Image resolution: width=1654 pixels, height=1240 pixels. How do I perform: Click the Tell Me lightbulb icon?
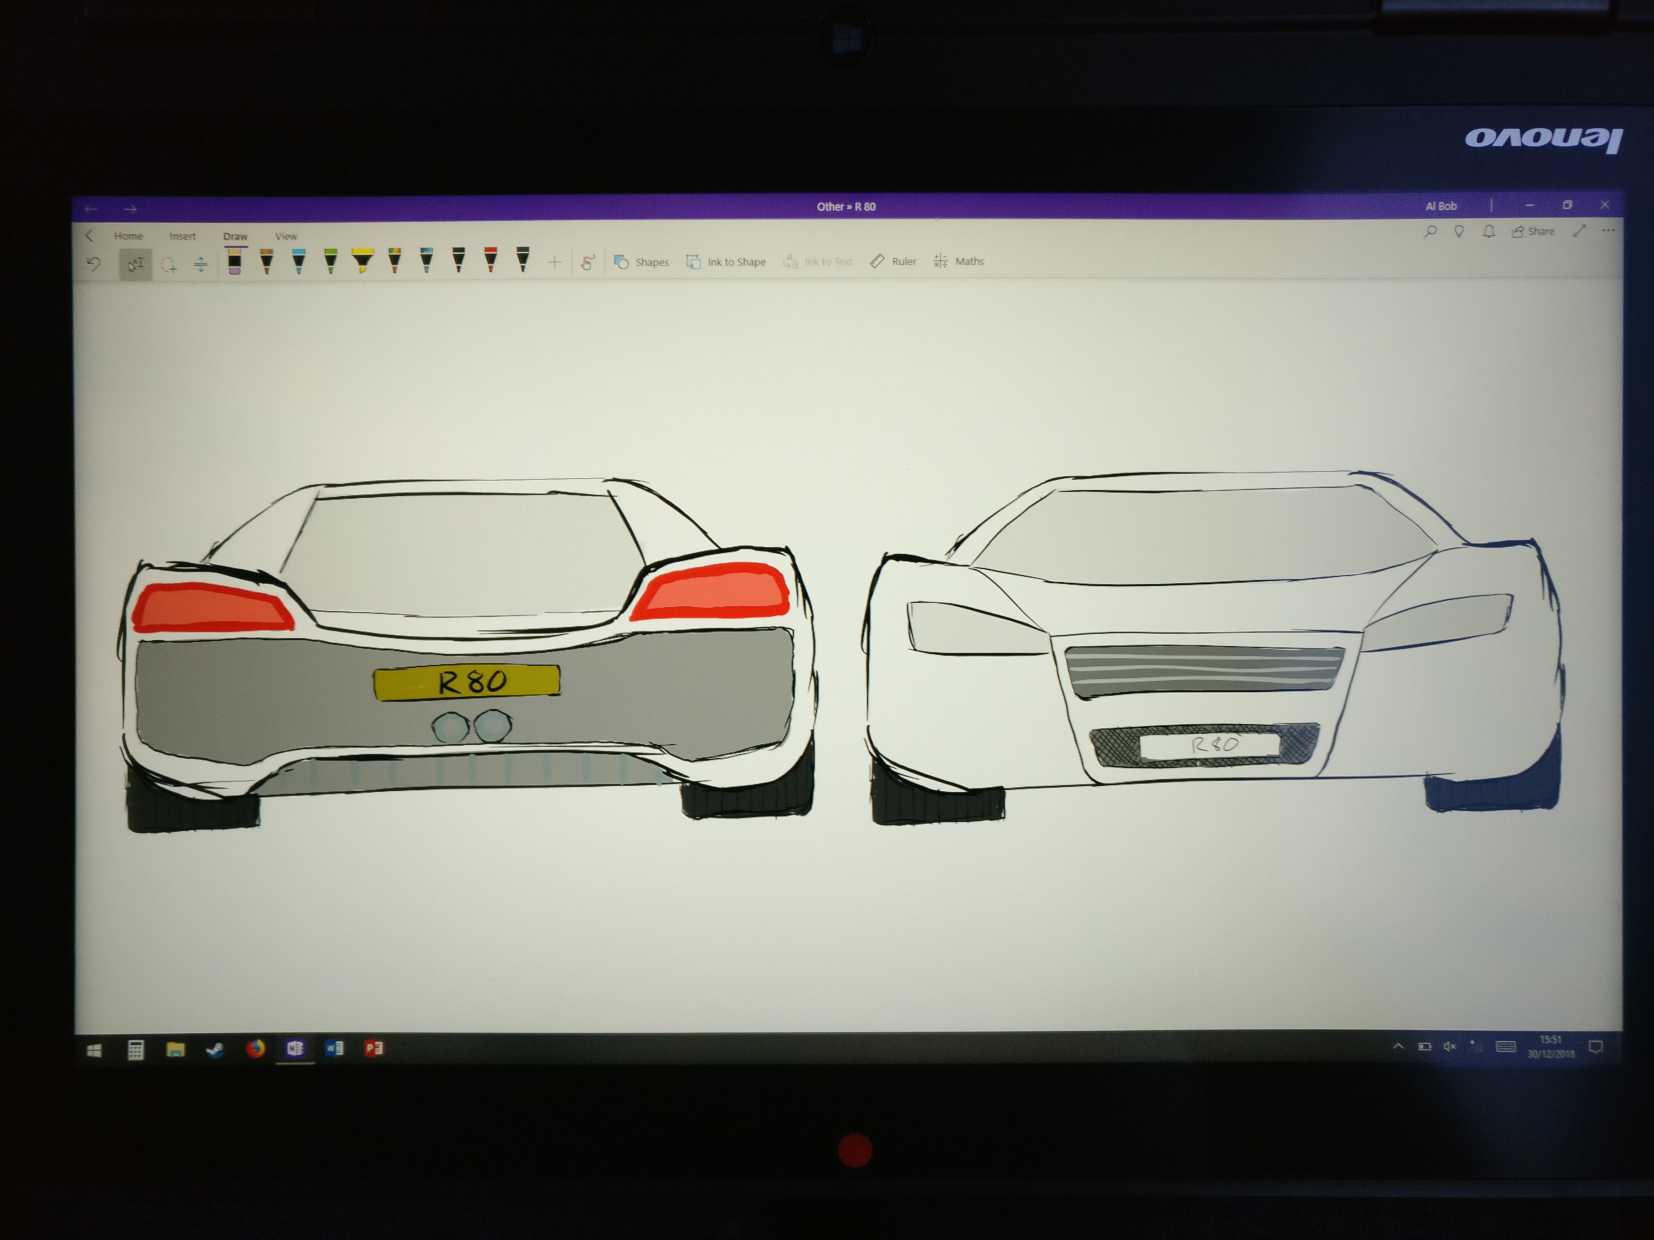coord(1459,231)
